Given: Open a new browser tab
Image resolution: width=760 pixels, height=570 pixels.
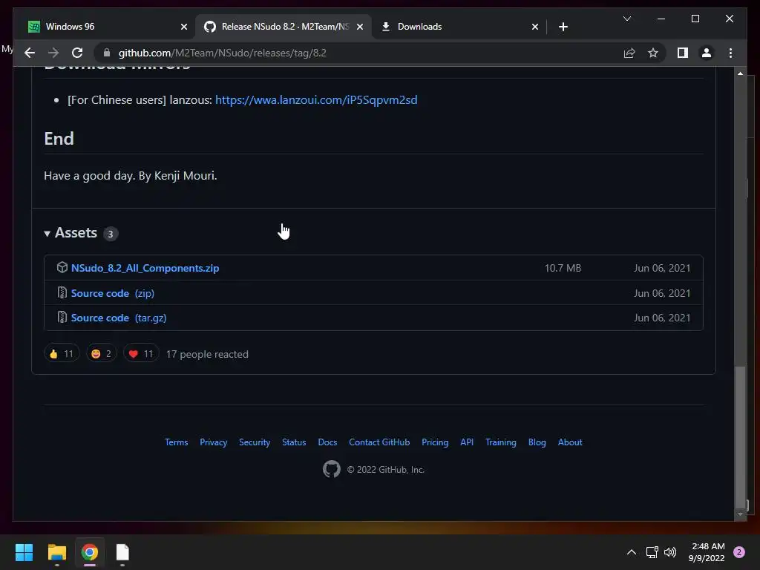Looking at the screenshot, I should 563,27.
